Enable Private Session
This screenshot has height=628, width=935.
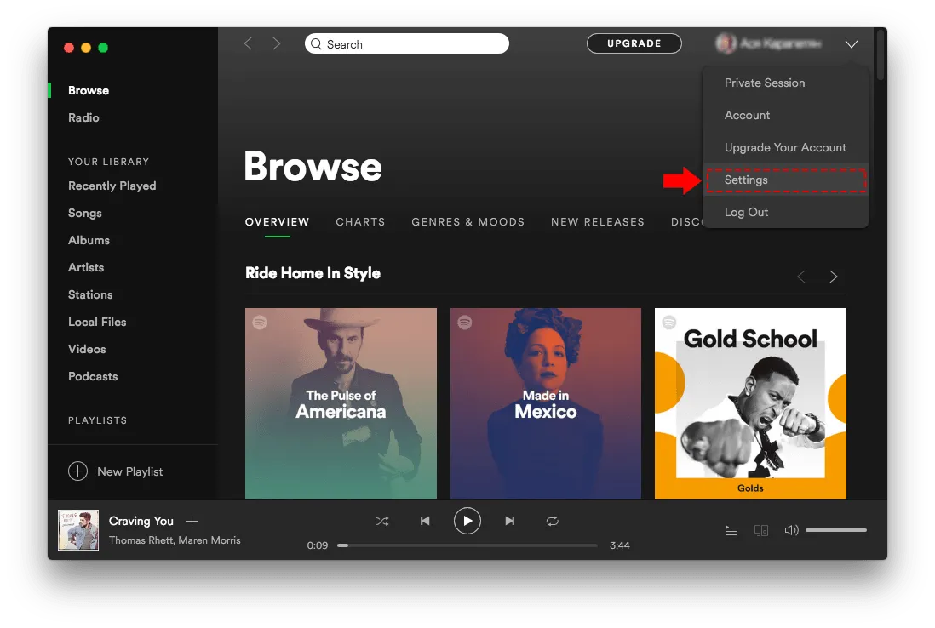(764, 83)
